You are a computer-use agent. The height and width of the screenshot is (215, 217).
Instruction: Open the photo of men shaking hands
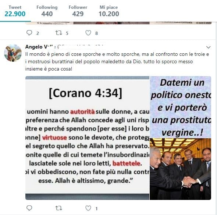pos(181,169)
